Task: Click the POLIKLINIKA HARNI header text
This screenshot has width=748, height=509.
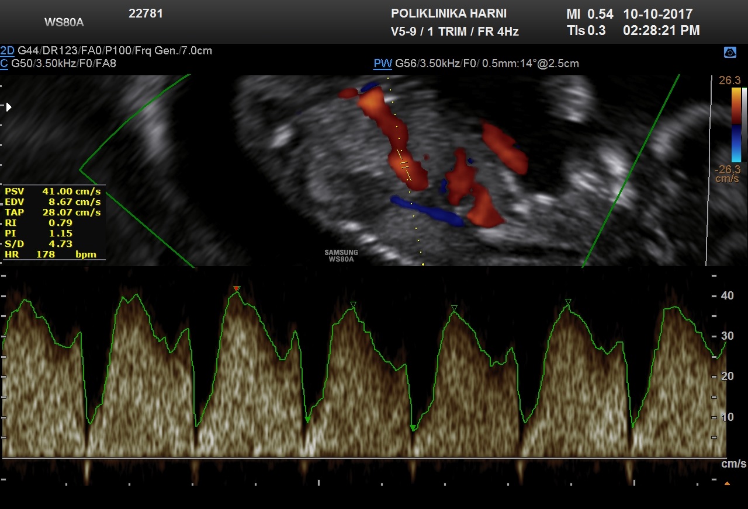Action: [x=448, y=14]
